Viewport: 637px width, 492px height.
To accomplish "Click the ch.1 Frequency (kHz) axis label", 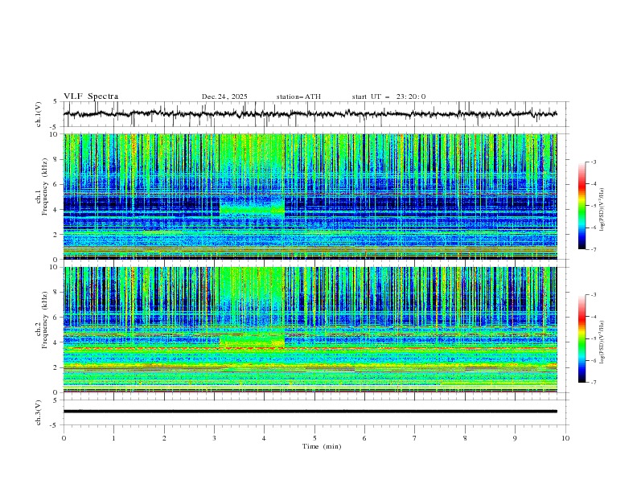I will (42, 196).
